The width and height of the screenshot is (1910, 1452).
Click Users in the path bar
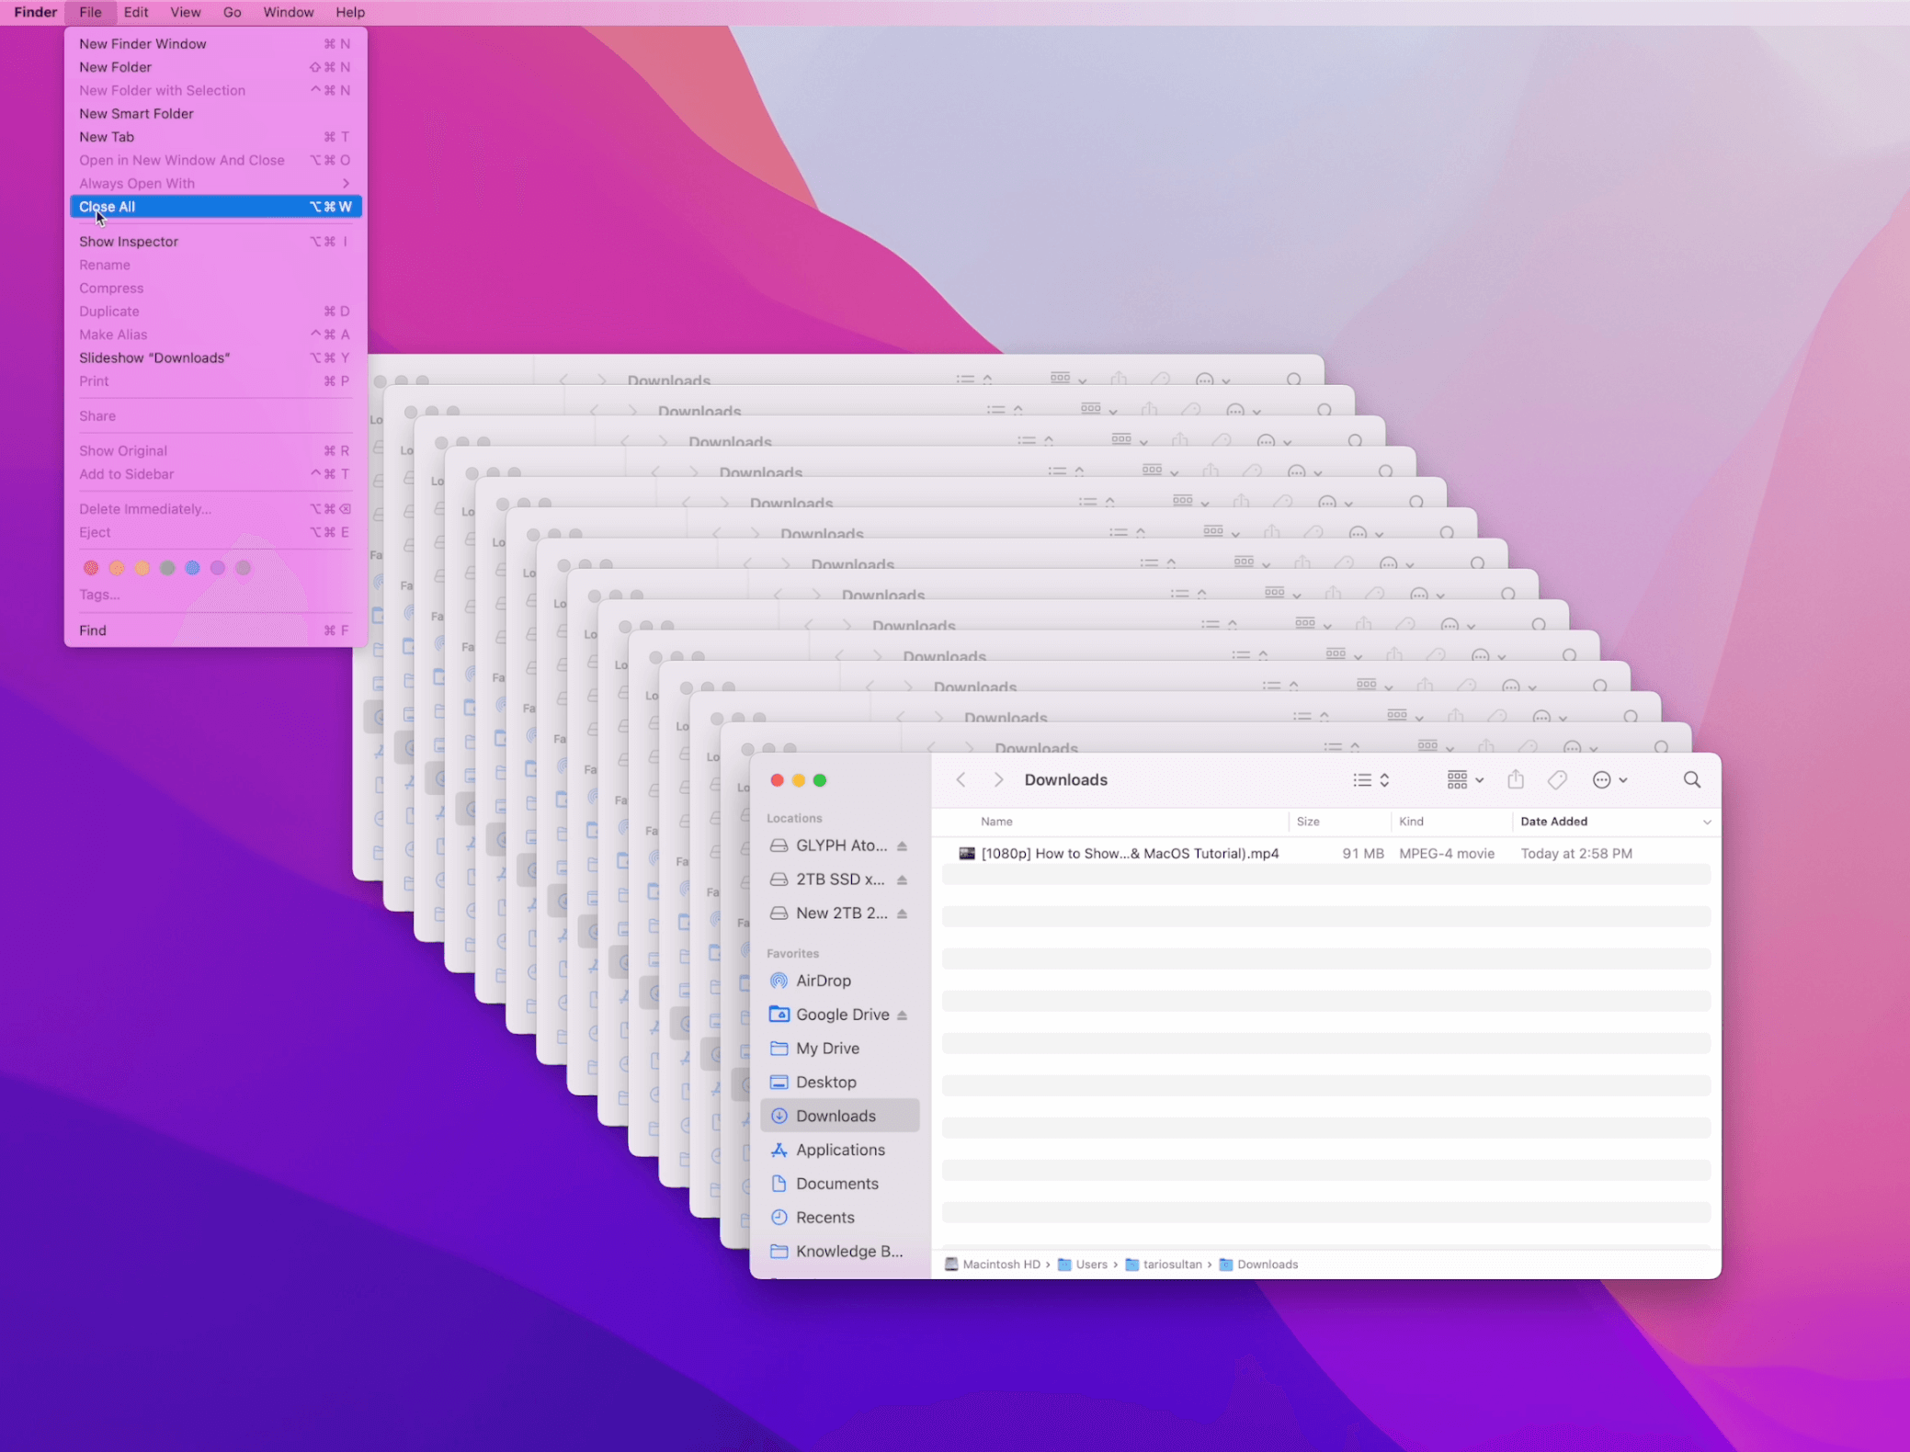1082,1265
